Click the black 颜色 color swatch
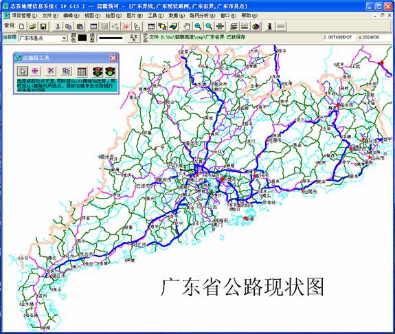395x334 pixels. click(x=82, y=38)
